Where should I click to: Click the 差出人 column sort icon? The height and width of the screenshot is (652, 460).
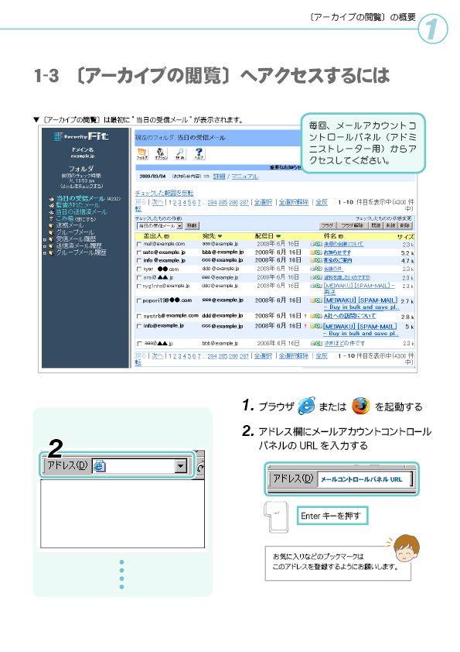pos(167,236)
